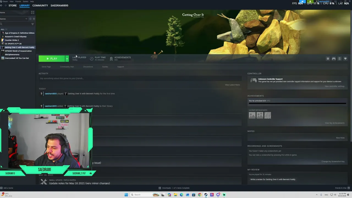The image size is (352, 198).
Task: Click Change My Screenshot Key link
Action: click(333, 161)
